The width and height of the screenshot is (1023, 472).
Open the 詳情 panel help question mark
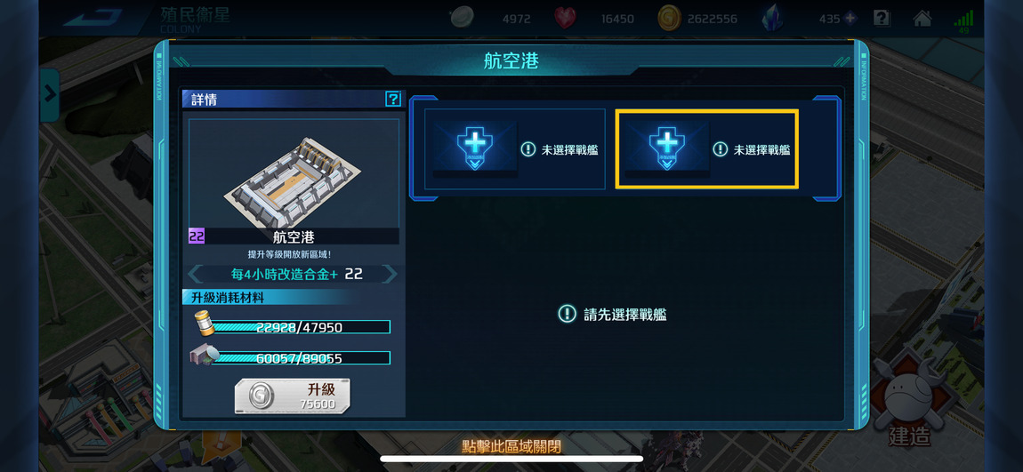click(x=393, y=99)
